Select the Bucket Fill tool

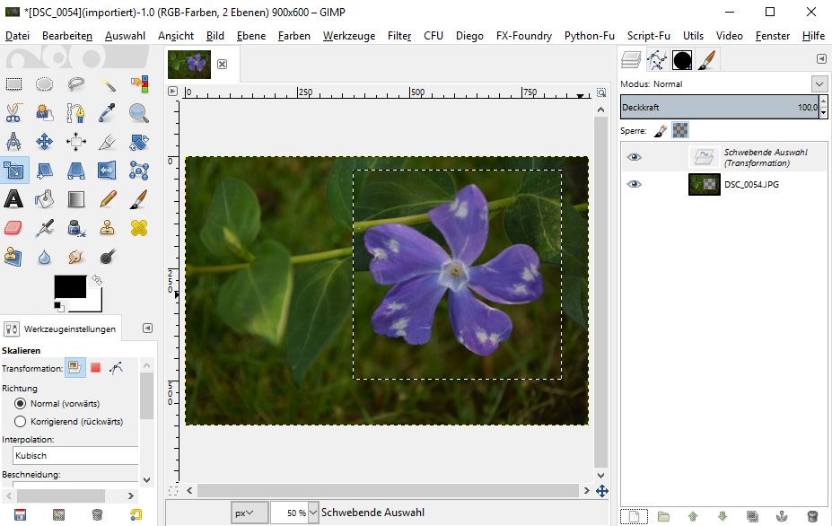[45, 198]
